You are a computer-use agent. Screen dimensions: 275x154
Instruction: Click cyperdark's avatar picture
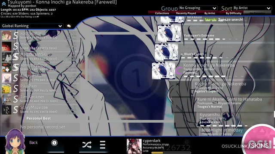tap(134, 146)
